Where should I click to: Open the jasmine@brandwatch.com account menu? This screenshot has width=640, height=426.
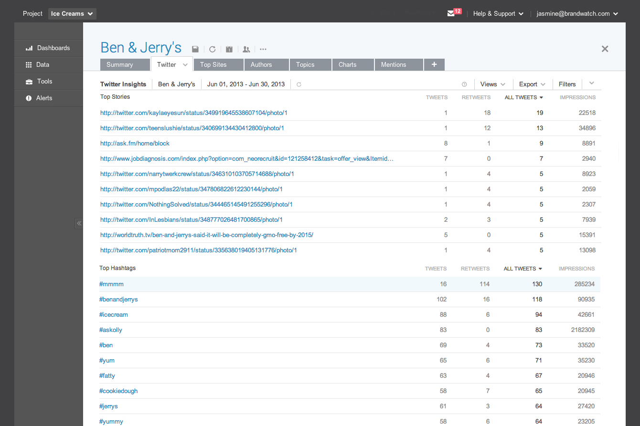click(x=577, y=13)
